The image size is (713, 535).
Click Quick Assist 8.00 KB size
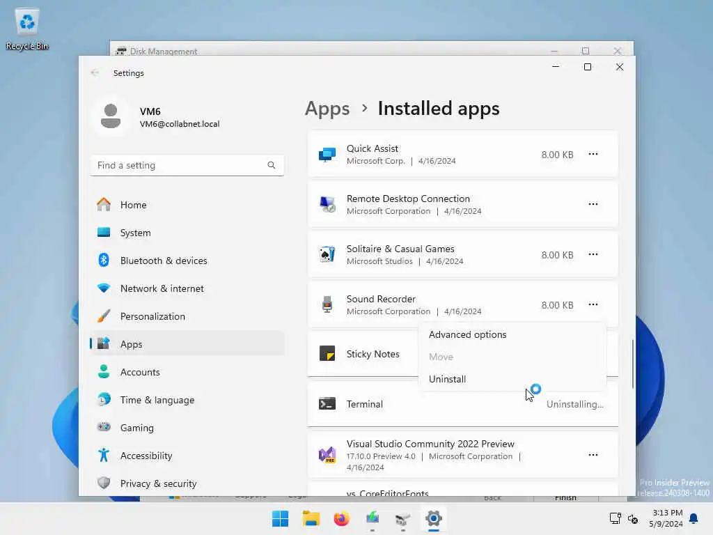click(x=557, y=155)
